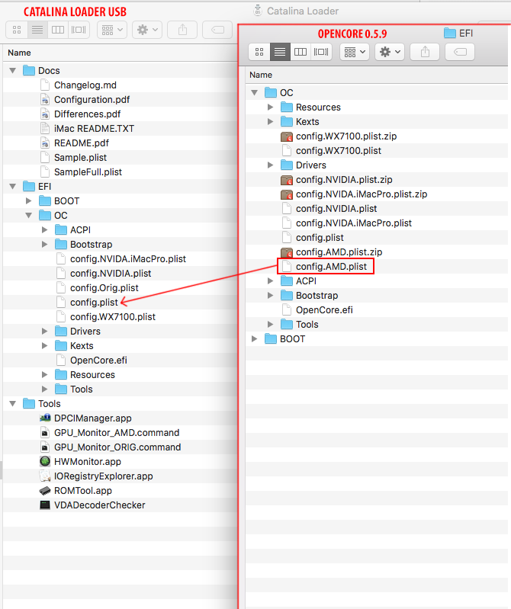Viewport: 511px width, 609px height.
Task: Select config.AMD.plist in OpenCore window
Action: 331,267
